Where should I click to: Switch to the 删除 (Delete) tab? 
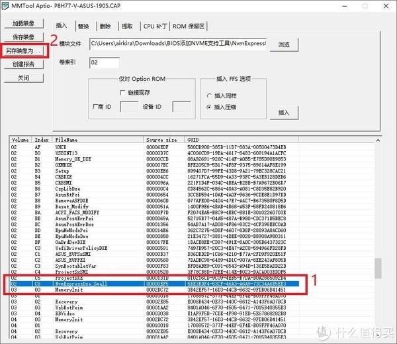(x=105, y=26)
